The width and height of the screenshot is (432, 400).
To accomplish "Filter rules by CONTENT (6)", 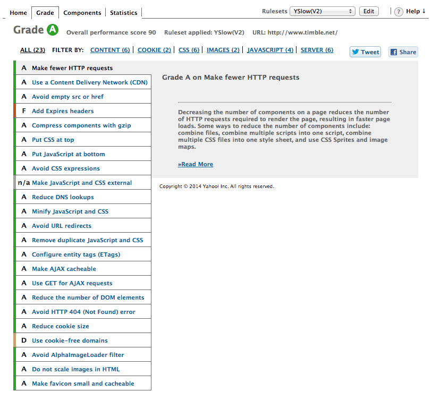I will (x=110, y=50).
